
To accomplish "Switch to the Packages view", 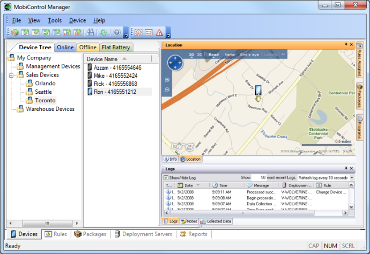I will (90, 234).
